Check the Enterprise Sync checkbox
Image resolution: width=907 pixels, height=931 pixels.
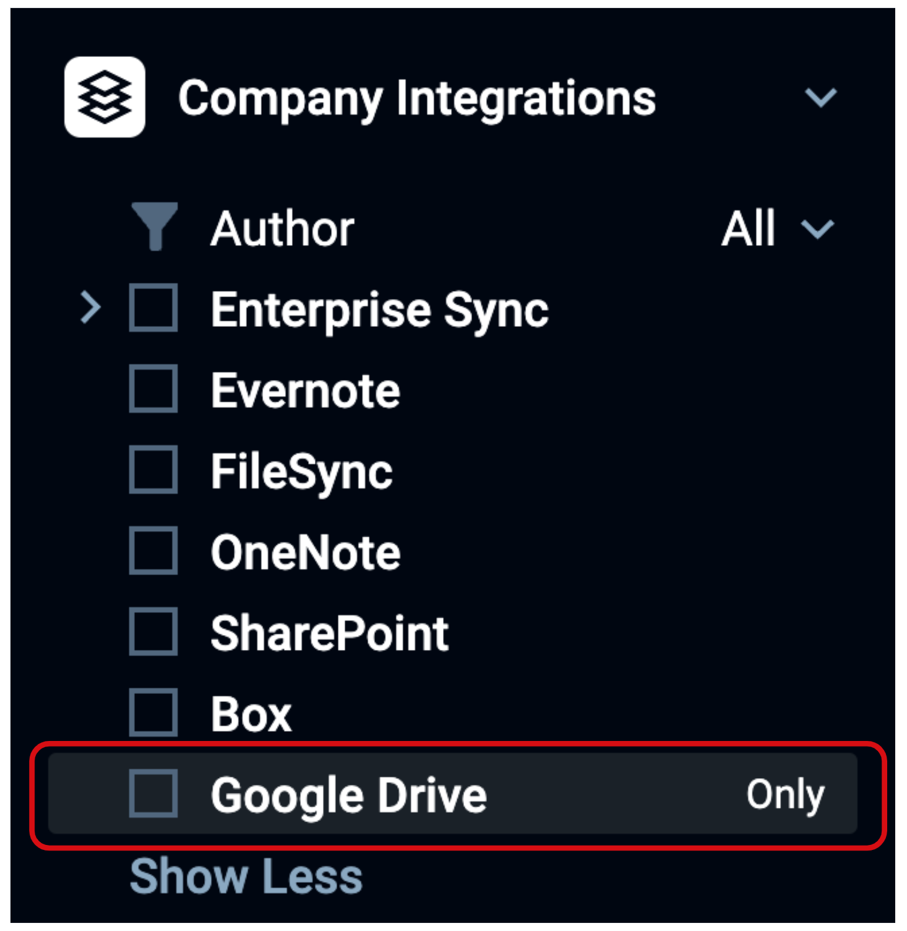coord(153,308)
